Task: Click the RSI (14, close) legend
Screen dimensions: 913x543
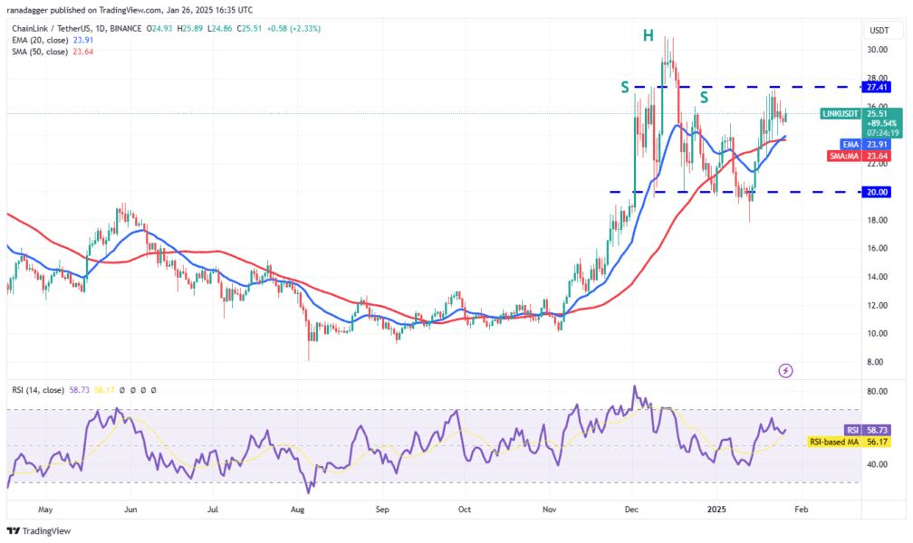Action: tap(38, 390)
